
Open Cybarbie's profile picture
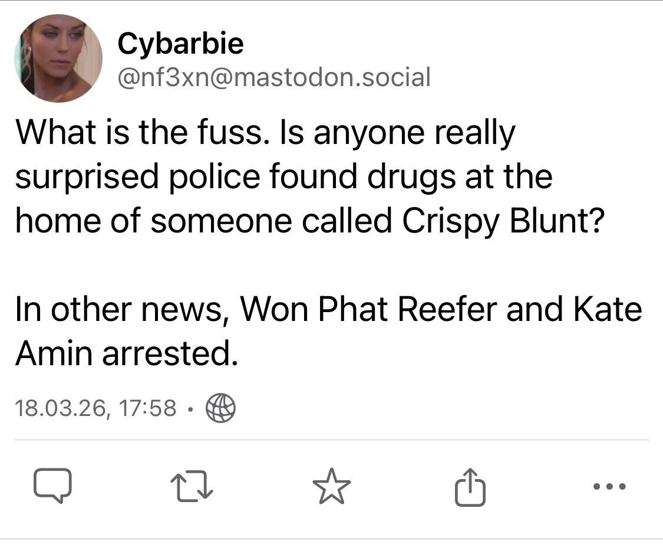click(x=58, y=58)
